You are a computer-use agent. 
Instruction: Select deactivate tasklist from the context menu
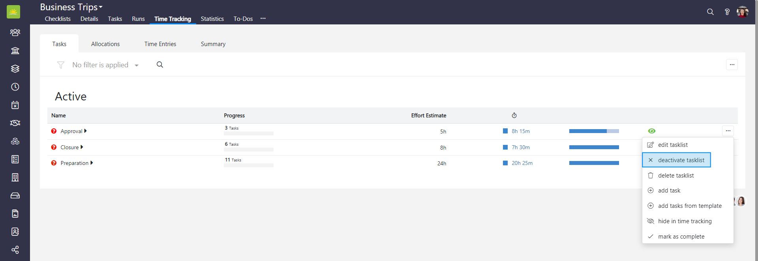(x=681, y=160)
